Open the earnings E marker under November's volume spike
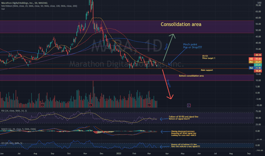 coord(91,106)
